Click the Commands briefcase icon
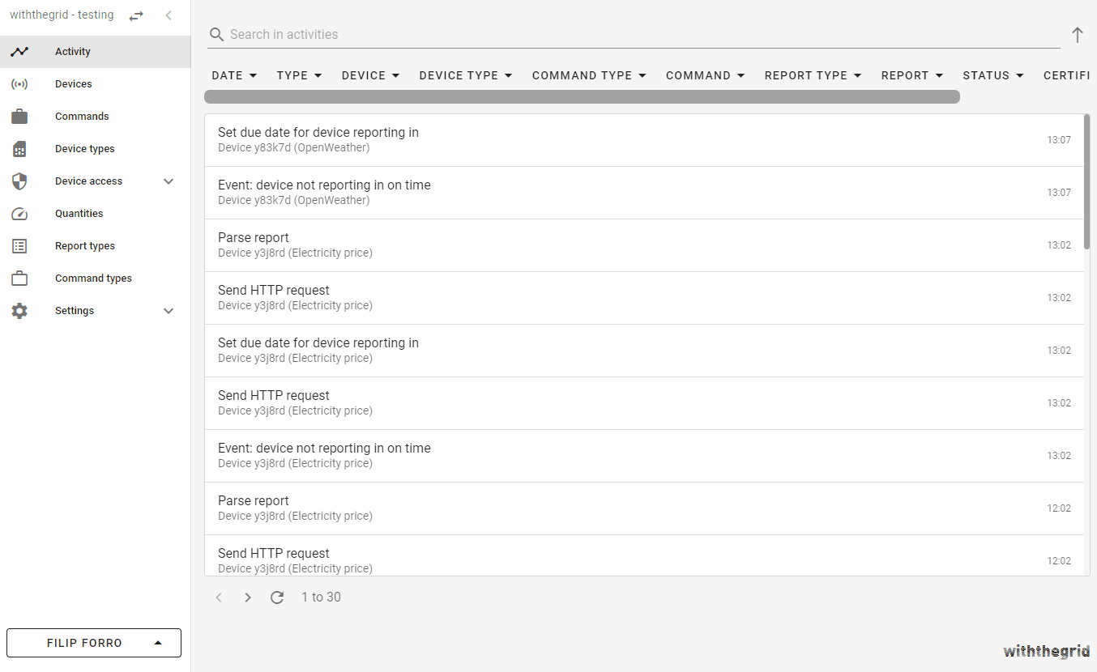 19,117
